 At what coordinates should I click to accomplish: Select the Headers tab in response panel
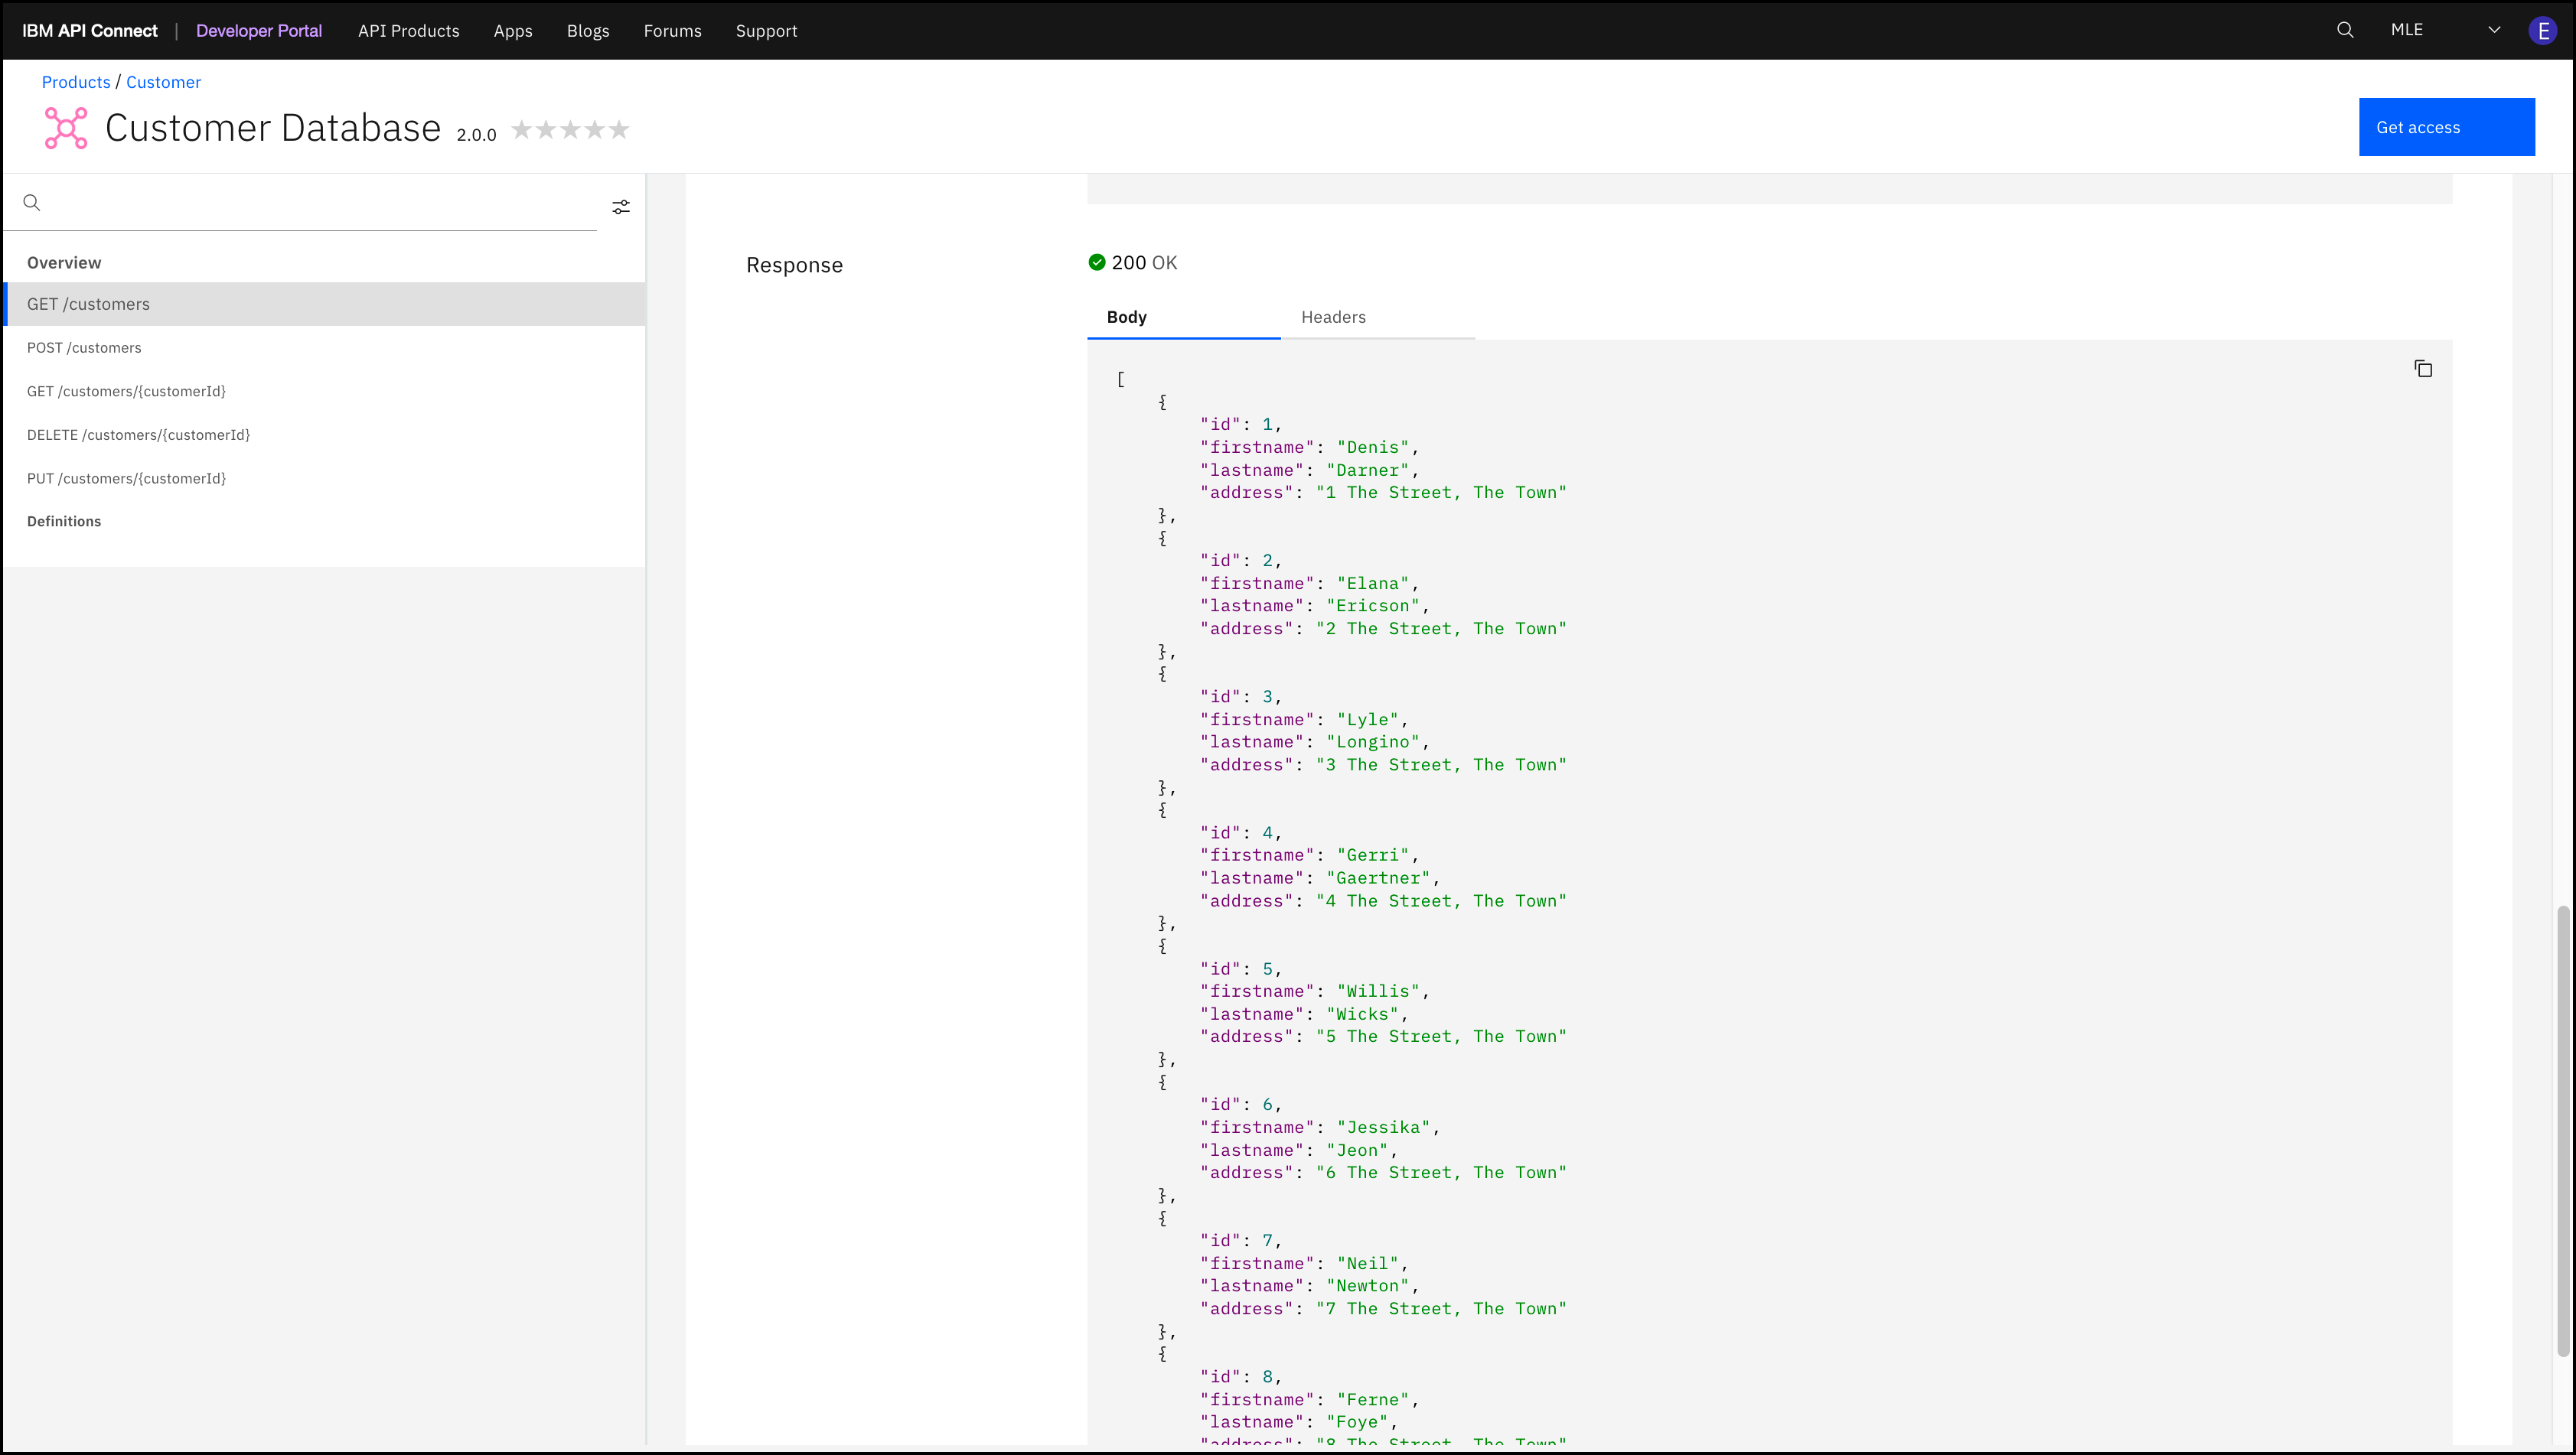[1334, 317]
